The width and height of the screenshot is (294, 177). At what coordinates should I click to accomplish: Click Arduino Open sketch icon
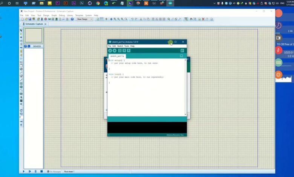pos(124,50)
